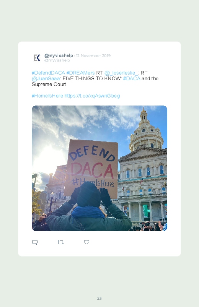Viewport: 199px width, 307px height.
Task: Visit the @_loserleslie_ mention
Action: coord(121,73)
